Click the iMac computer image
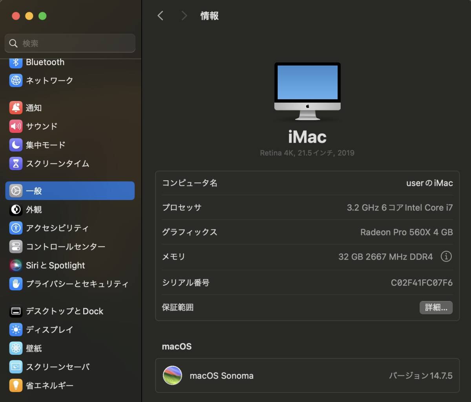 [x=307, y=91]
